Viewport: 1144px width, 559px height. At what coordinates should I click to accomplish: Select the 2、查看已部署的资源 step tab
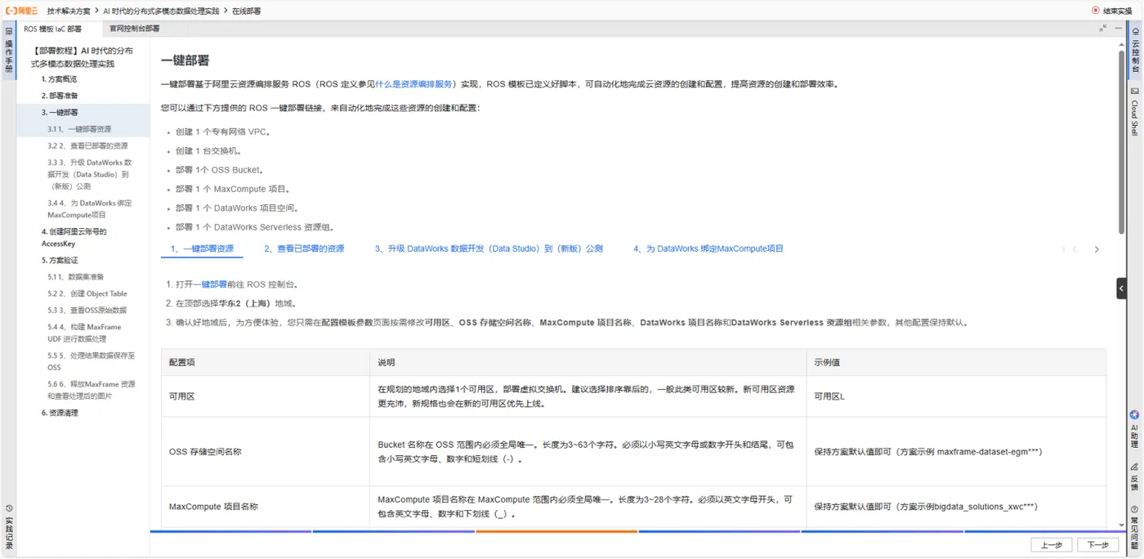pos(304,248)
